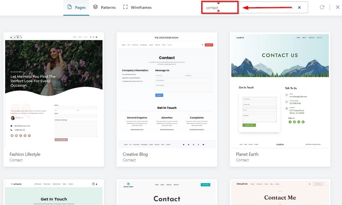Click Contact label under Fashion Lifestyle
342x205 pixels.
(16, 160)
